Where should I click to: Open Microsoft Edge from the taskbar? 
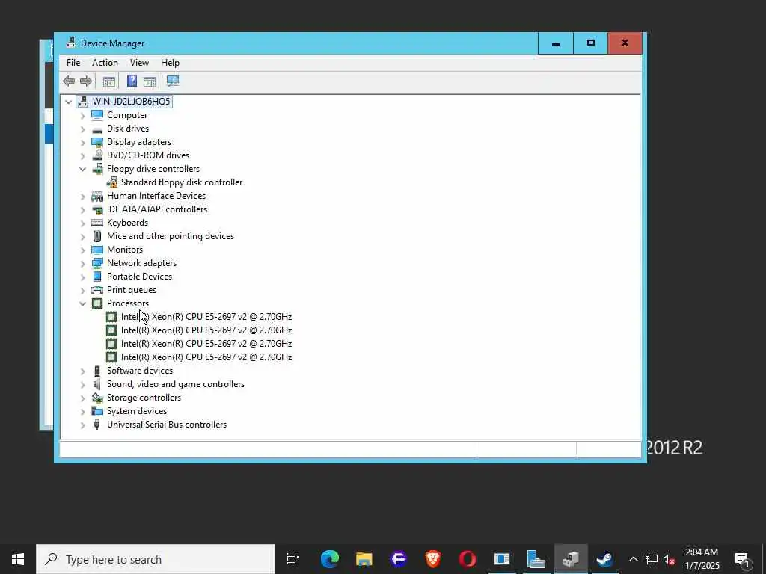click(x=330, y=559)
